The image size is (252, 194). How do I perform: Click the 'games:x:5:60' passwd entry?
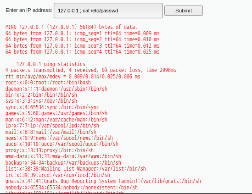[56, 113]
